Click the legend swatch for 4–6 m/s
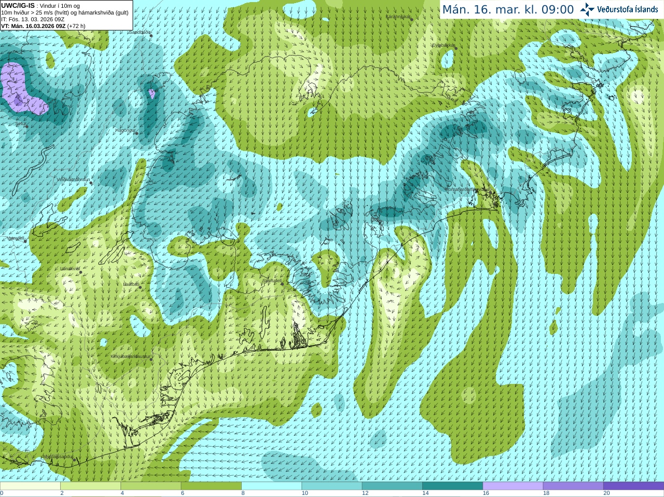 (x=150, y=486)
